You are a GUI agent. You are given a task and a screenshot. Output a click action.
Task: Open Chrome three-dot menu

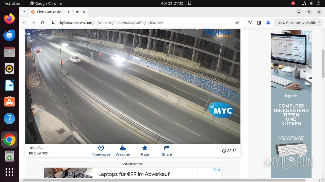tap(319, 23)
